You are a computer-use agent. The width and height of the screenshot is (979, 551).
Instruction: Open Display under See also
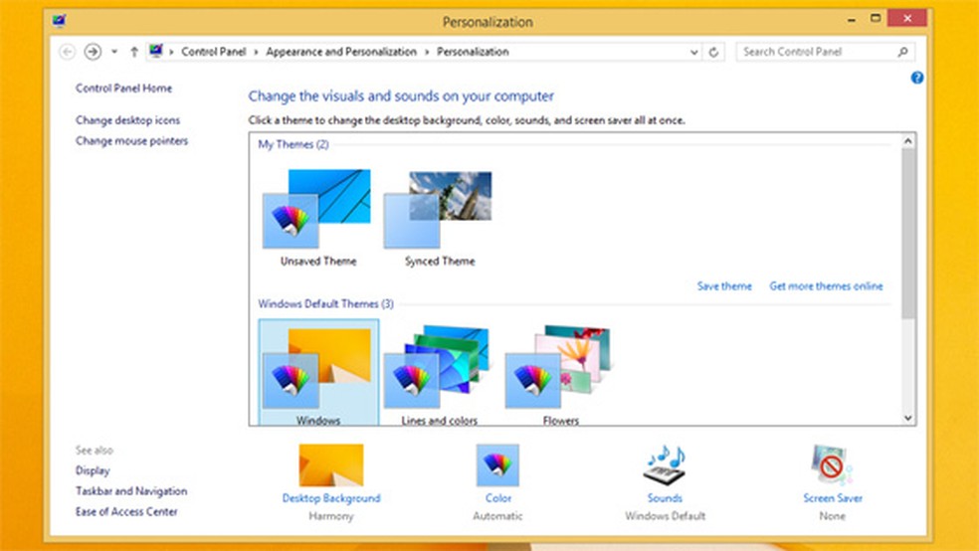93,470
